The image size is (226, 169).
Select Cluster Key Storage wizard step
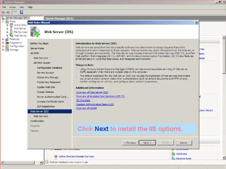[48, 77]
